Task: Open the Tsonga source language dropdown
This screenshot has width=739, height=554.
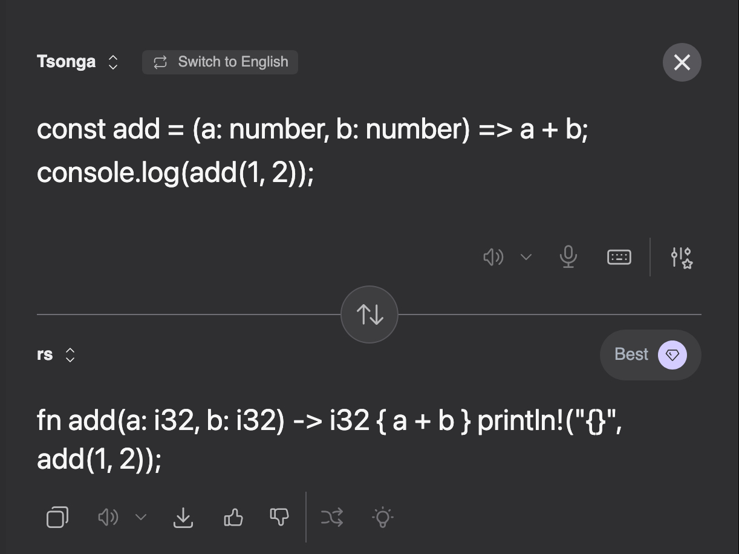Action: pyautogui.click(x=77, y=62)
